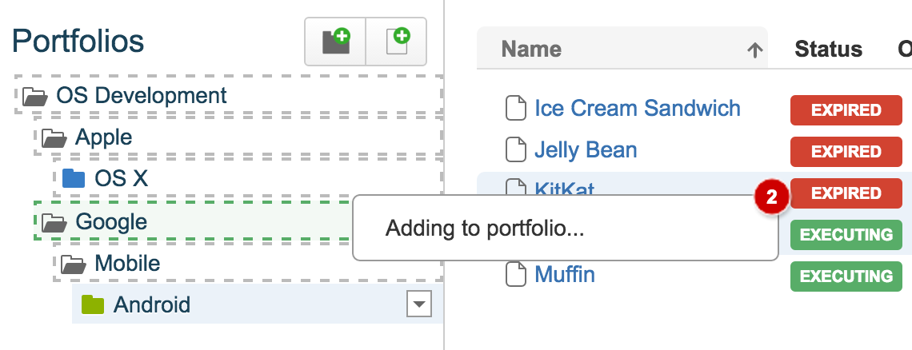Screen dimensions: 912x350
Task: Click the new portfolio folder icon button
Action: tap(335, 41)
